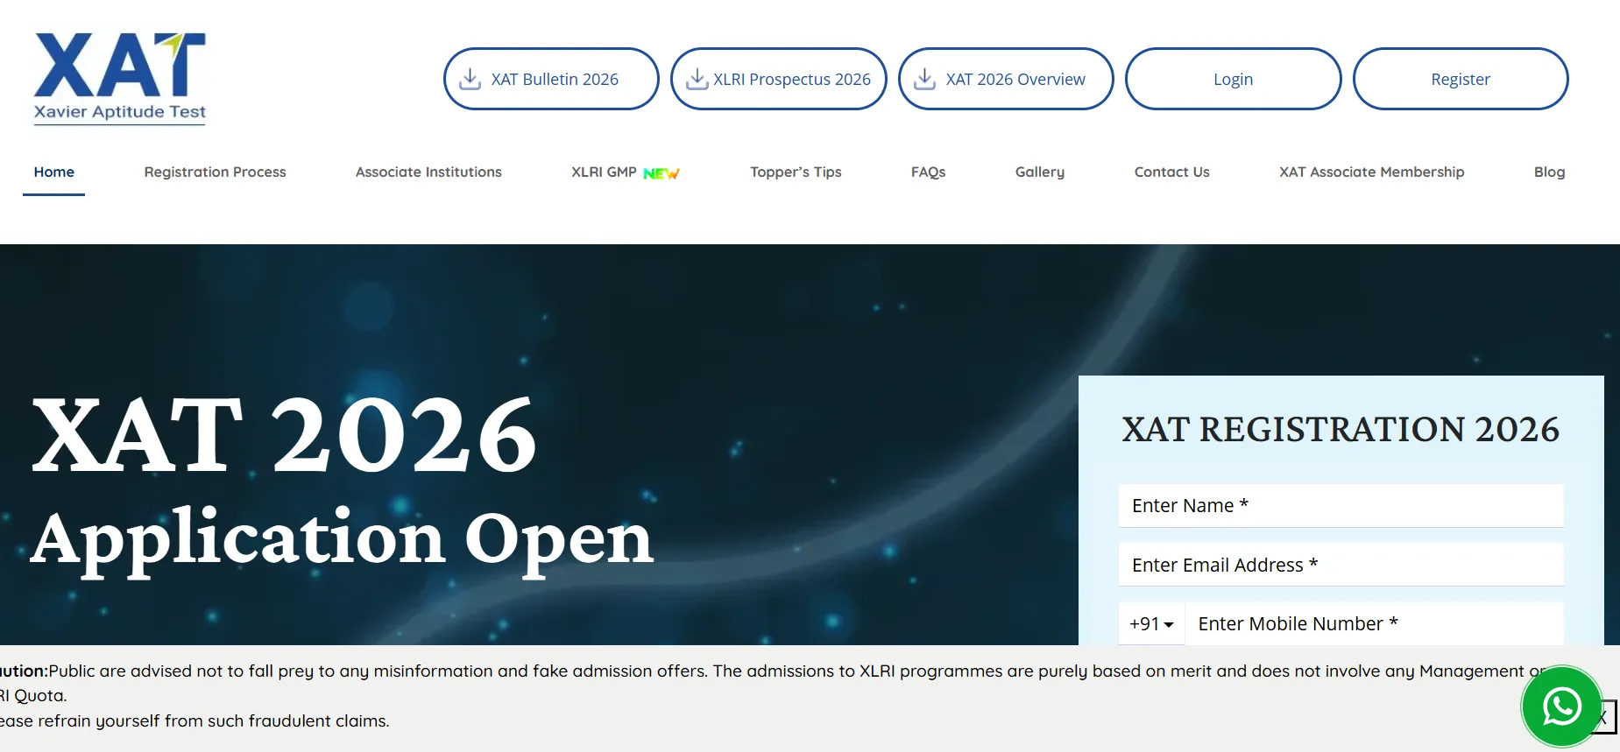Open the WhatsApp chat icon
The image size is (1620, 752).
point(1561,706)
